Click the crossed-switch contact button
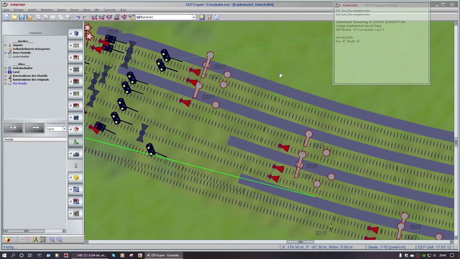Image resolution: width=460 pixels, height=259 pixels. 13,128
